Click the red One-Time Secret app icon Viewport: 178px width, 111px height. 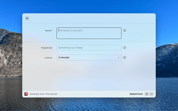point(26,94)
